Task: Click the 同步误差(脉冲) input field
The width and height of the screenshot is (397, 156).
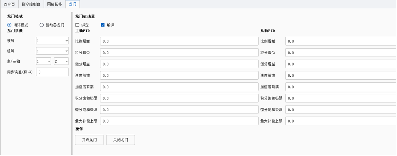Action: [x=52, y=72]
